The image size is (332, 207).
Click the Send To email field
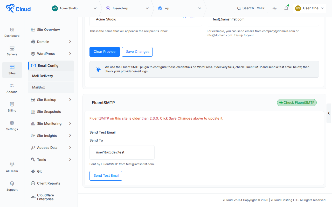click(122, 152)
